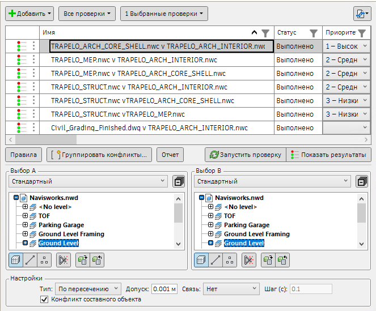
Task: Toggle points geometry button in Выбор B
Action: [230, 260]
